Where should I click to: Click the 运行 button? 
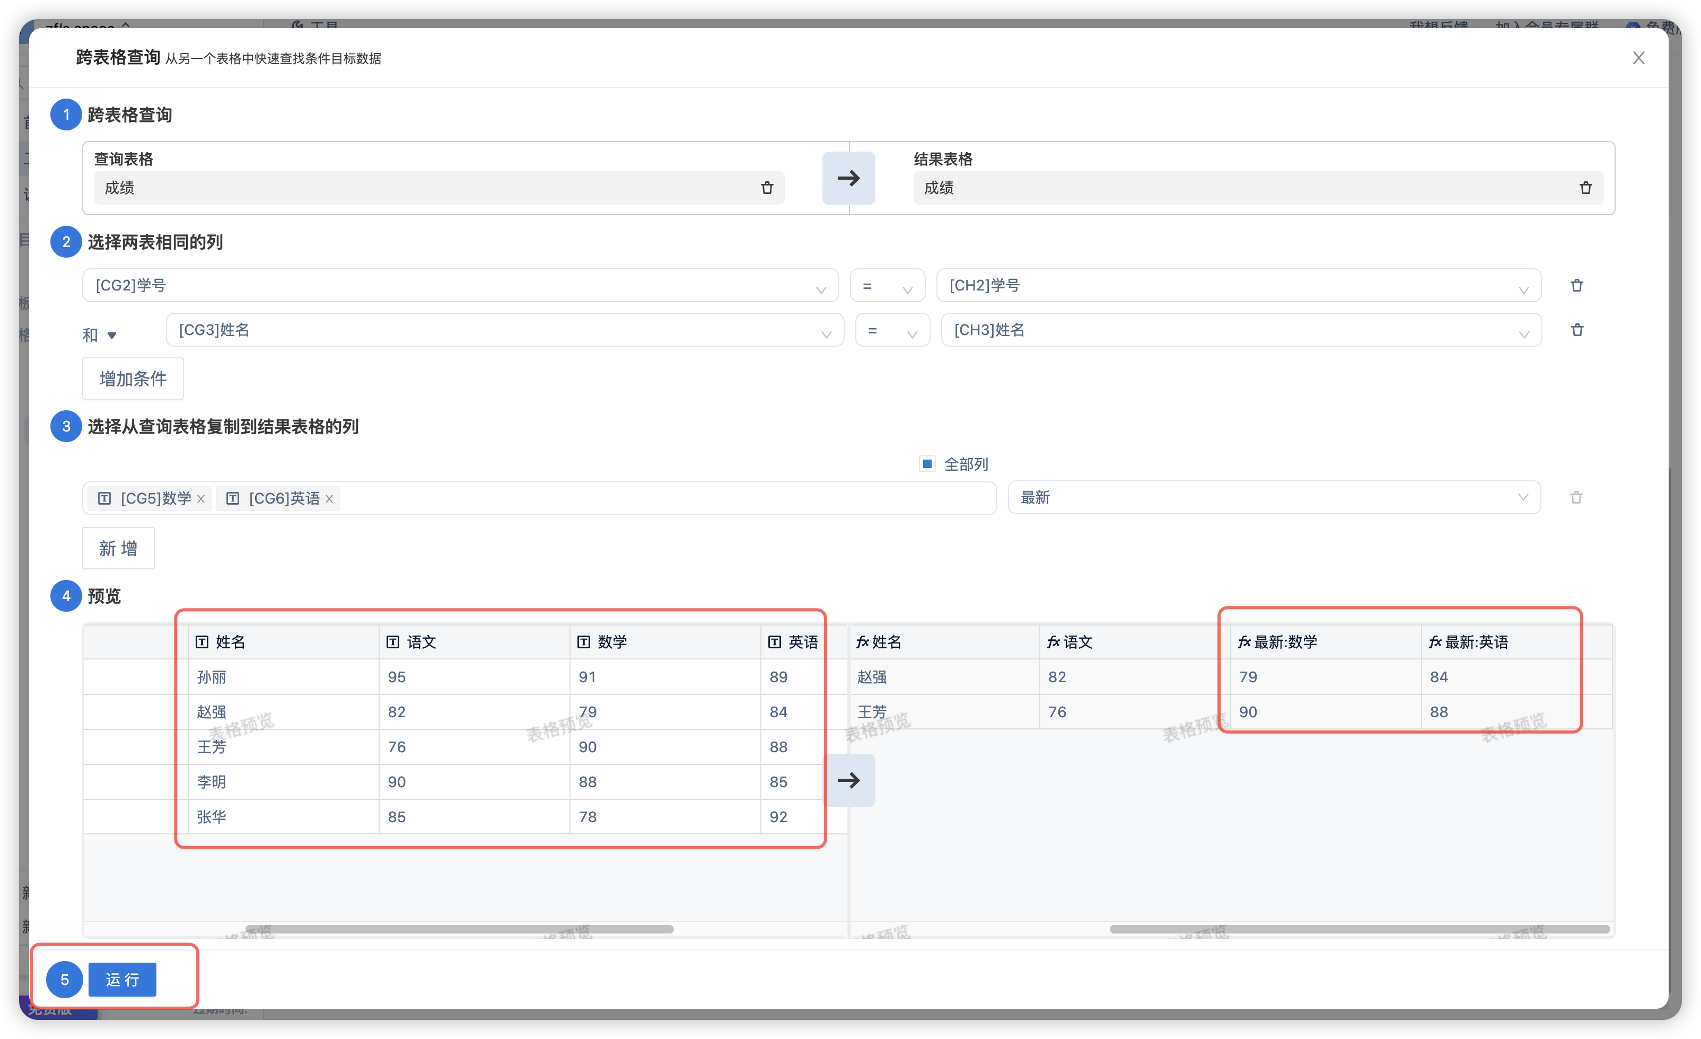(x=122, y=979)
